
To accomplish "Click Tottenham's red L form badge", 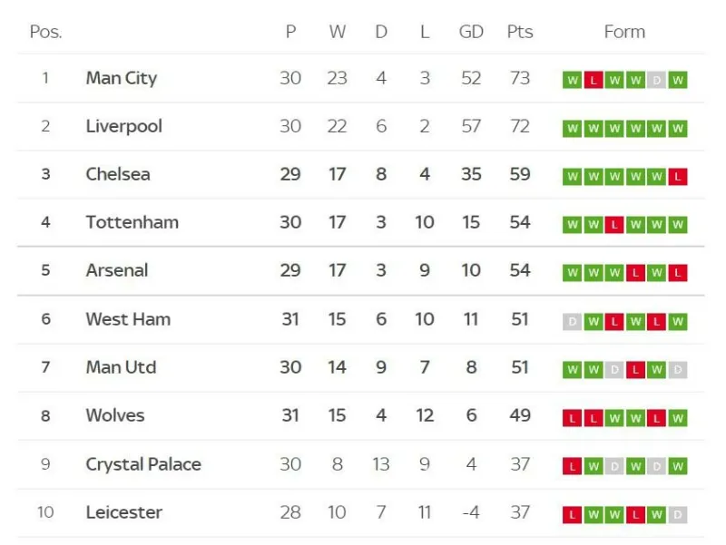I will click(614, 225).
